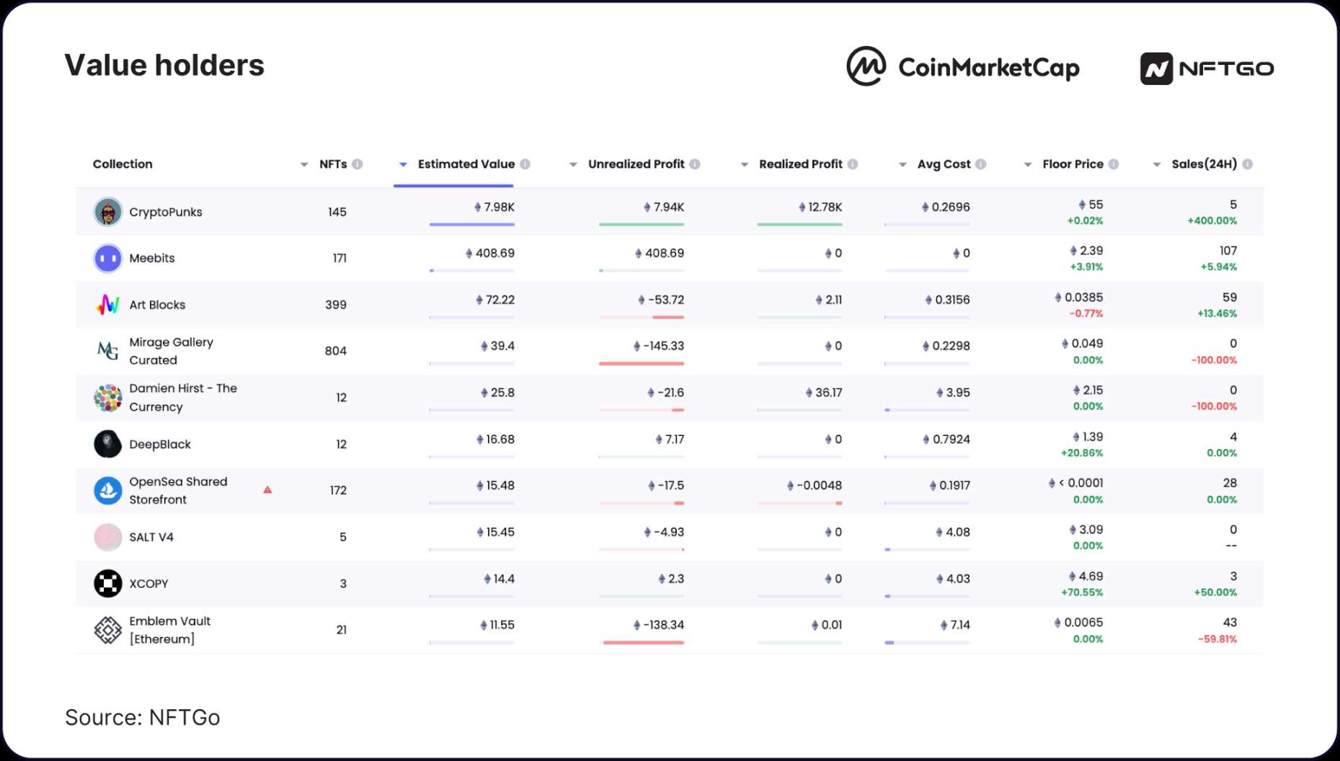The height and width of the screenshot is (761, 1340).
Task: Open Damien Hirst - The Currency link
Action: click(182, 397)
